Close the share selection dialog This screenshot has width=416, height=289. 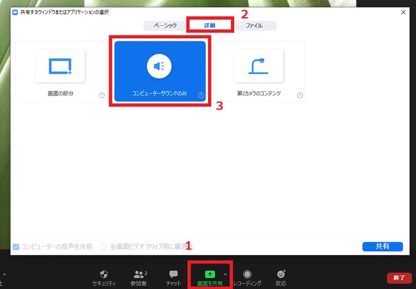[x=404, y=12]
